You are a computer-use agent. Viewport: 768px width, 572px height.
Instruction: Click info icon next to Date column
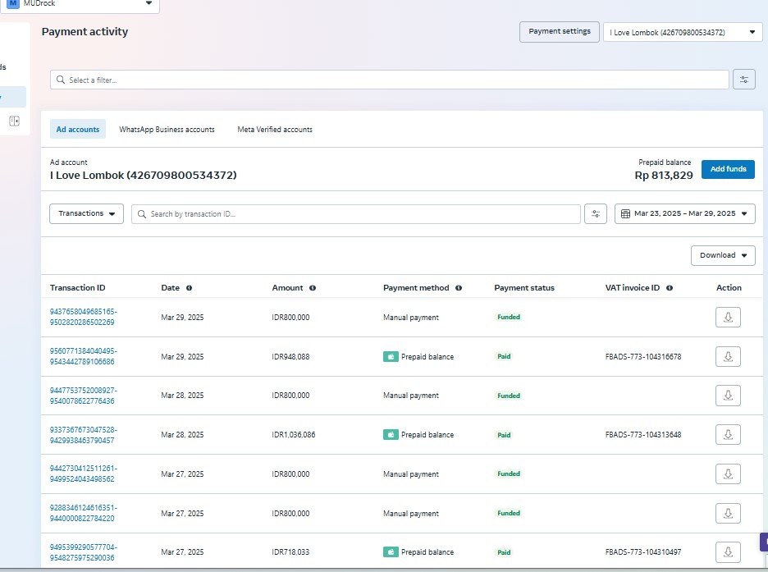189,288
